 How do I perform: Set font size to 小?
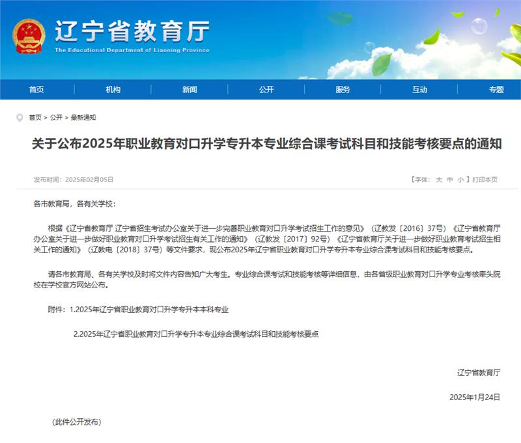[x=460, y=180]
